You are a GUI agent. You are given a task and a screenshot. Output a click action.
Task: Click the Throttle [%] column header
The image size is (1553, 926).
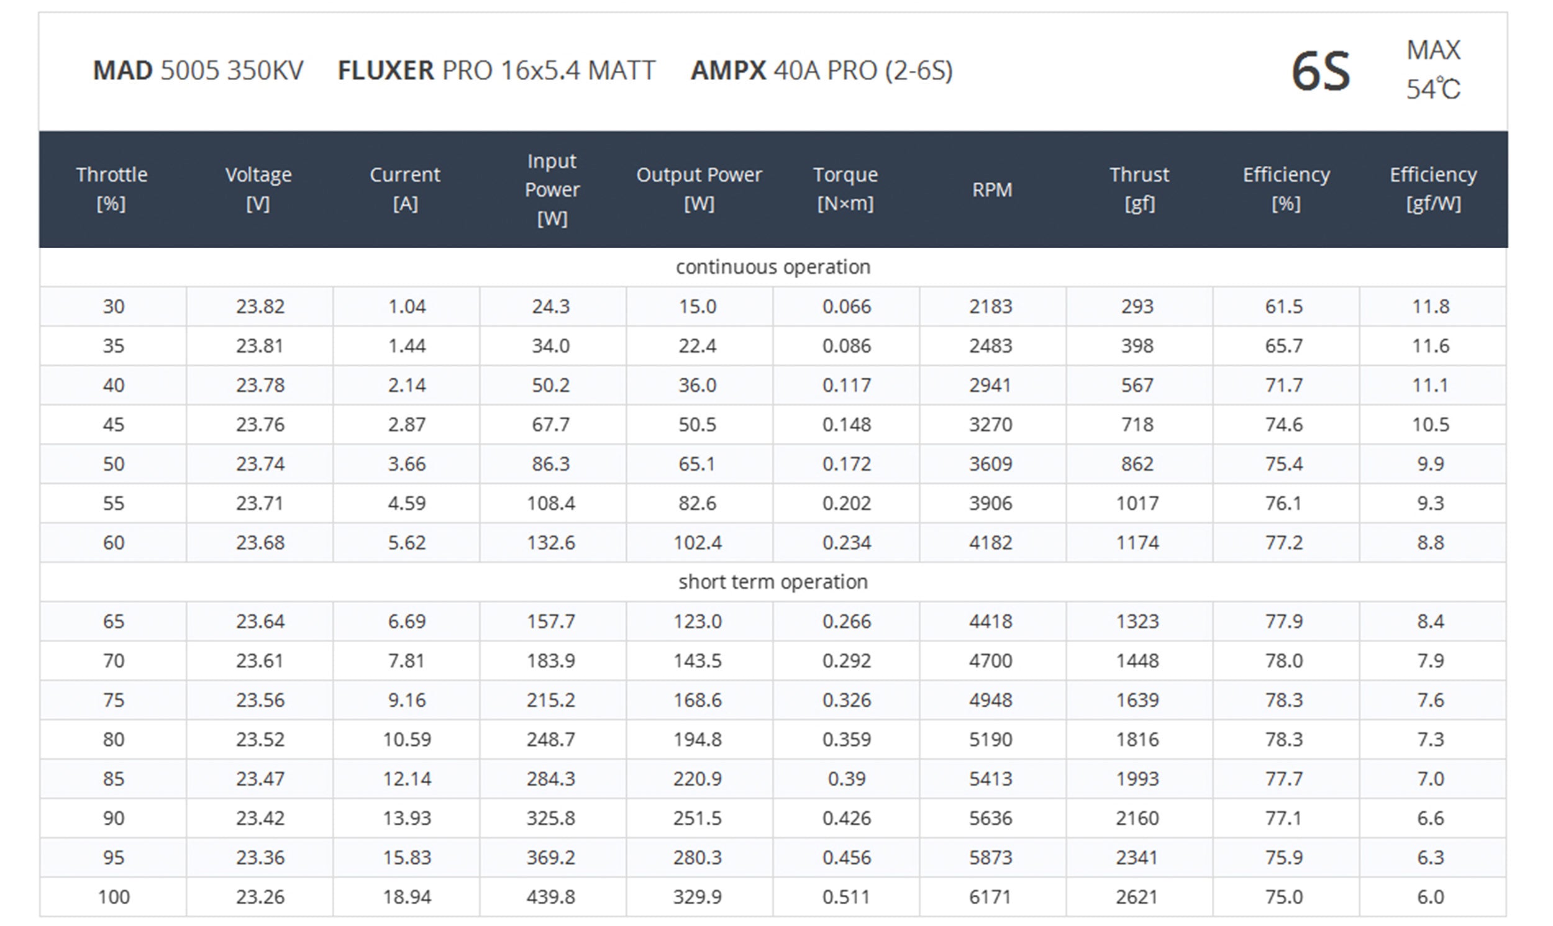point(112,189)
